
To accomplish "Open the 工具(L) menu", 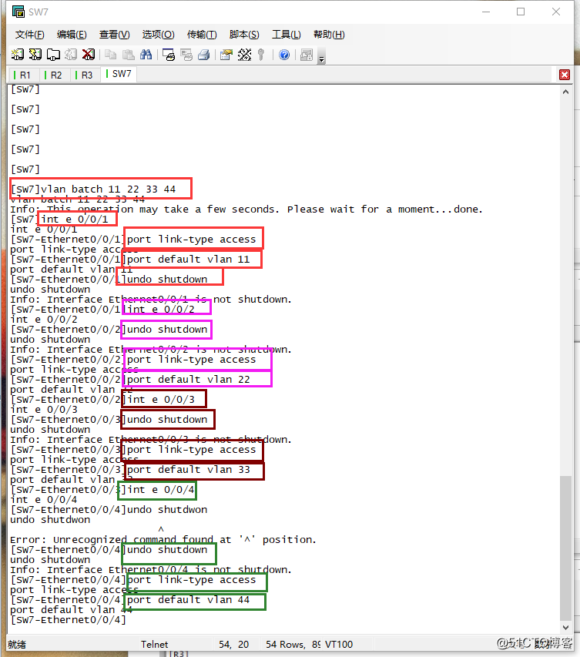I will pyautogui.click(x=287, y=35).
